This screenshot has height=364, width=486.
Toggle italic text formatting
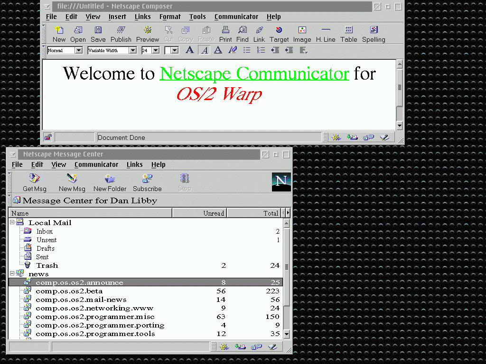point(204,50)
